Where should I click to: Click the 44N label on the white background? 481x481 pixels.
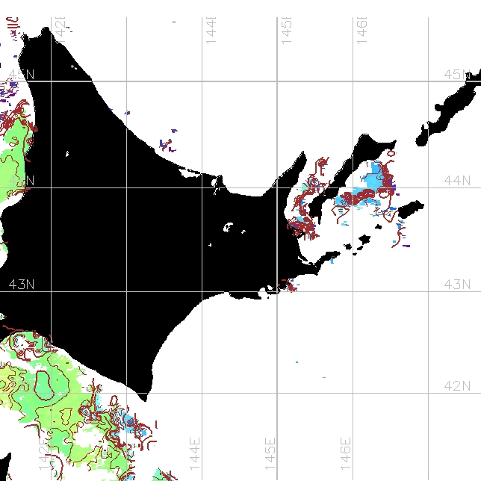pos(457,181)
